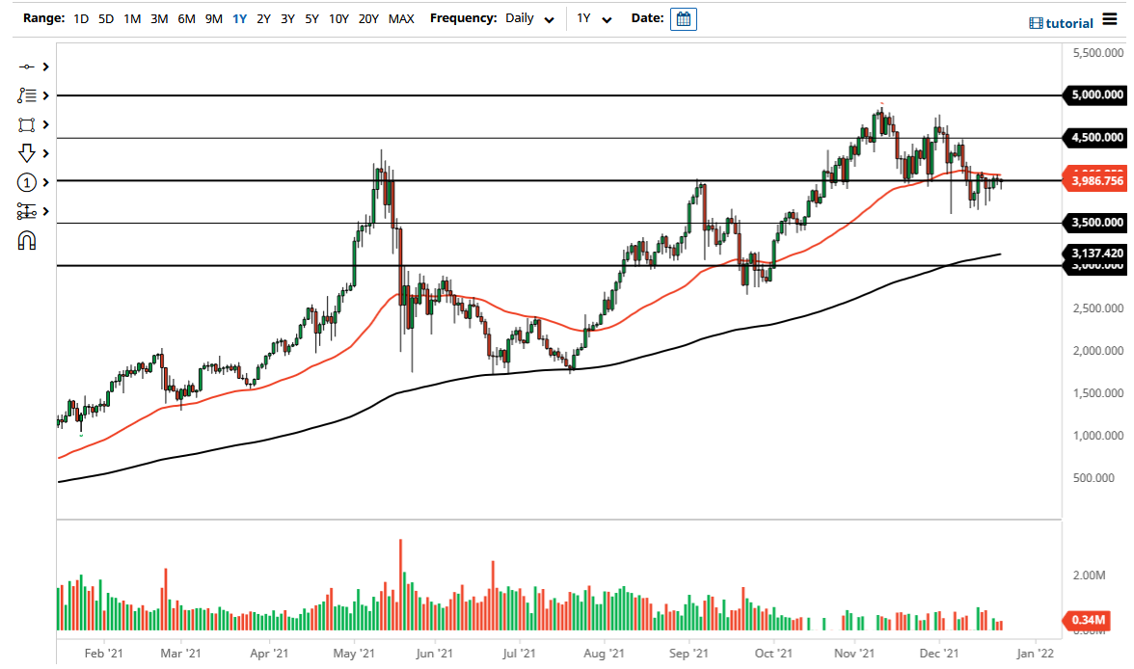Expand the arrow tool options chevron

45,153
